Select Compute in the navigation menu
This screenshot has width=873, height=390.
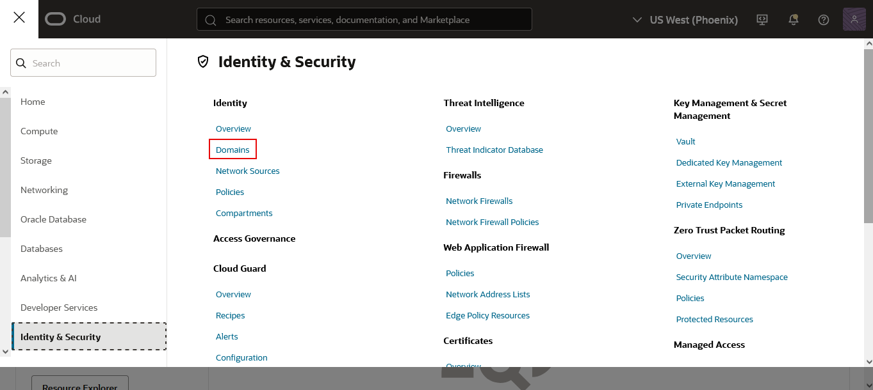[39, 131]
